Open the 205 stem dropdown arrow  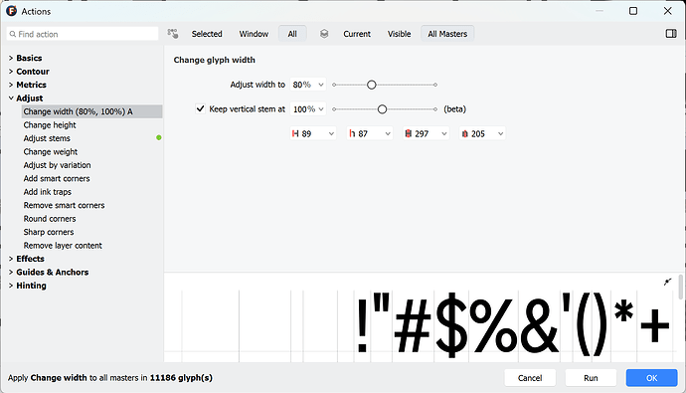click(500, 133)
